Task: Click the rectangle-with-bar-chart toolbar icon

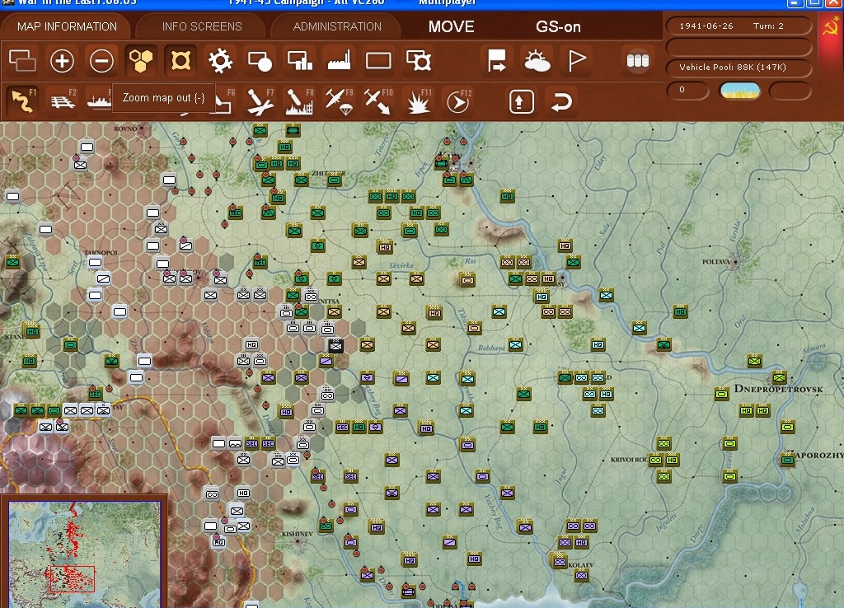Action: (x=300, y=60)
